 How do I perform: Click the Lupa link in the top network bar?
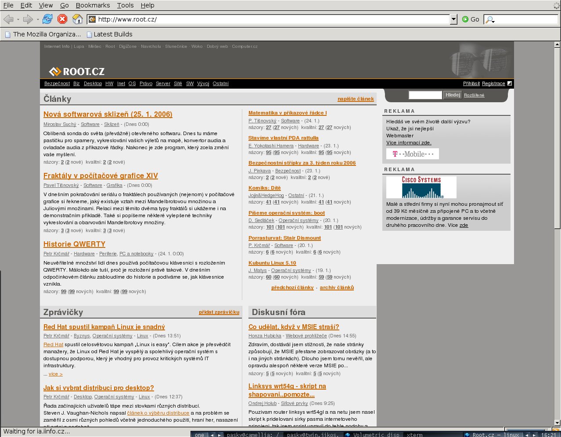79,47
